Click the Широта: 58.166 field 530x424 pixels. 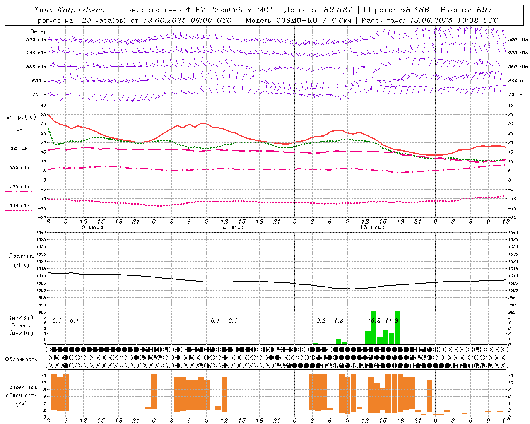click(x=396, y=10)
